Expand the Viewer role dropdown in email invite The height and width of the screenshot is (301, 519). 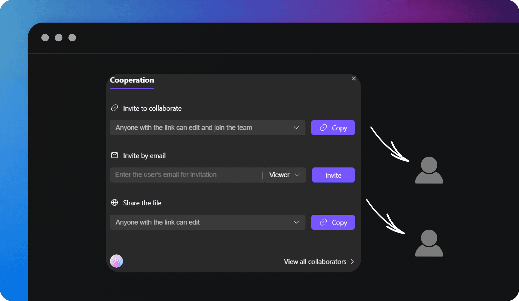(284, 175)
